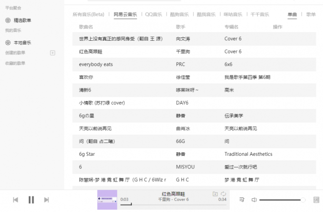Switch to the 网易云音乐 tab
Viewport: 323px width, 212px height.
(125, 14)
